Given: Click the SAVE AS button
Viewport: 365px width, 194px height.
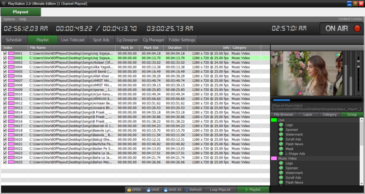Looking at the screenshot, I should (x=173, y=190).
